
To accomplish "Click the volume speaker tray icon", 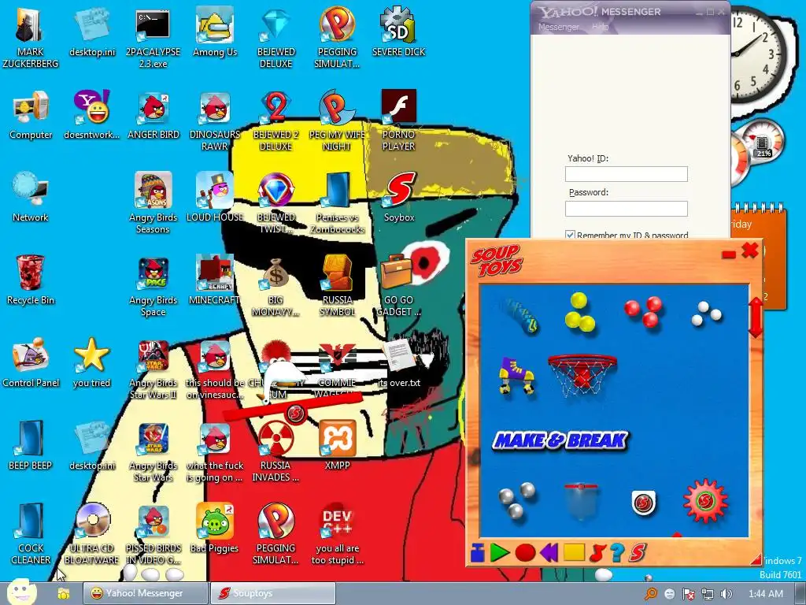I will 727,594.
